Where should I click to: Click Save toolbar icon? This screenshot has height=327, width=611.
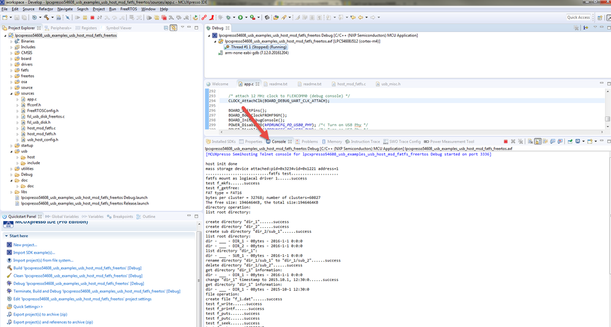click(x=17, y=17)
